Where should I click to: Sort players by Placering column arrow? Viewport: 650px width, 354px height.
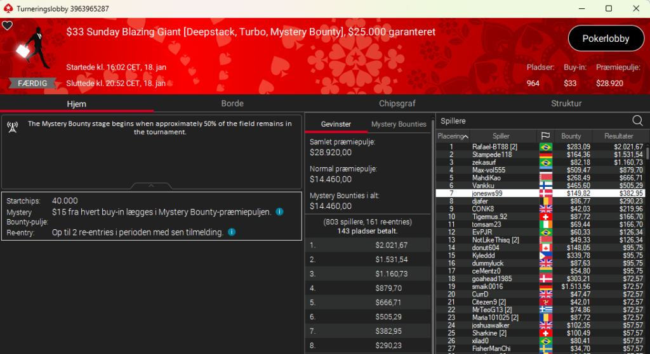465,136
